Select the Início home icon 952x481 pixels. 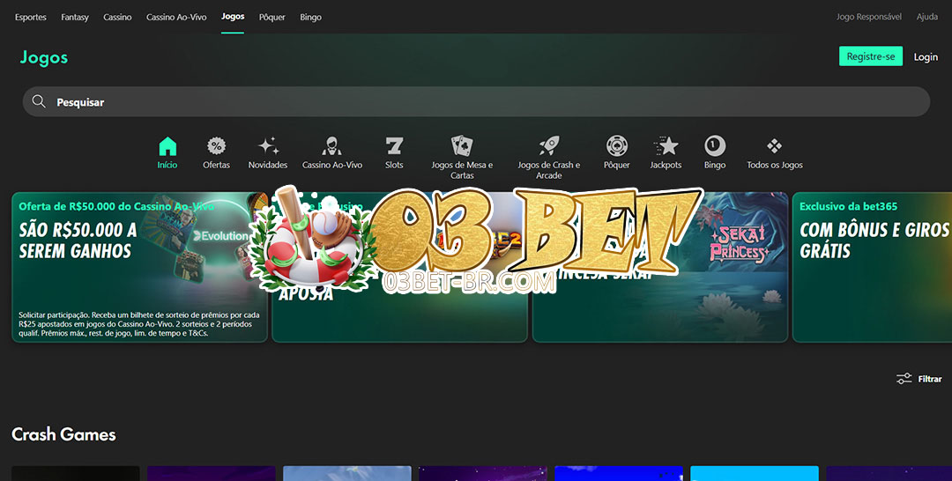coord(167,147)
